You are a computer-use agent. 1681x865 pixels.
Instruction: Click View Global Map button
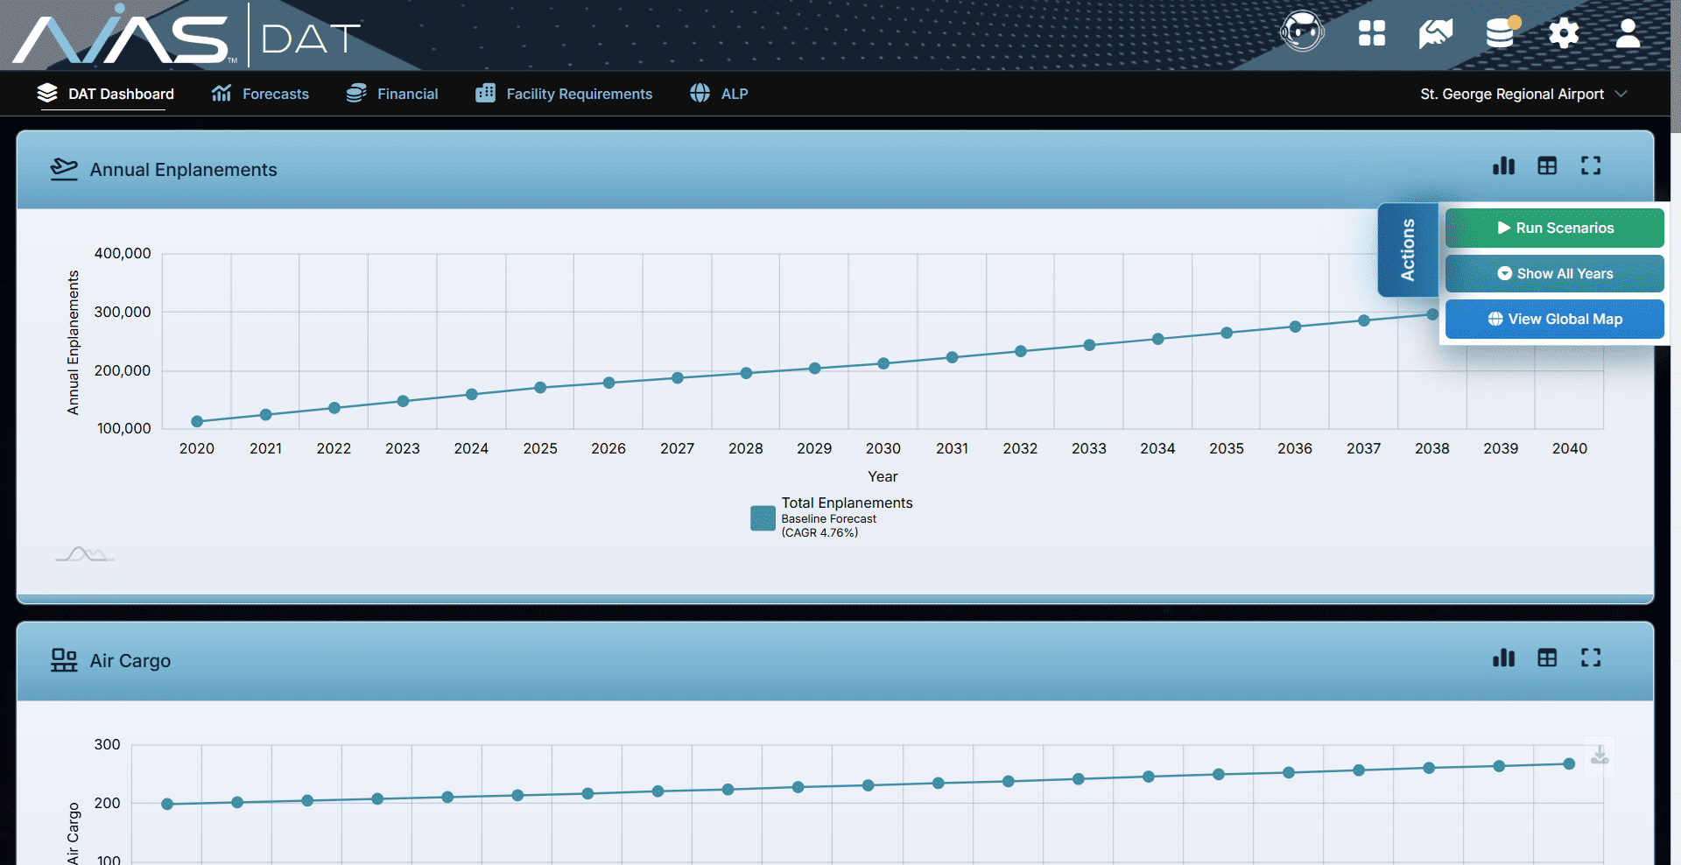[x=1555, y=319]
